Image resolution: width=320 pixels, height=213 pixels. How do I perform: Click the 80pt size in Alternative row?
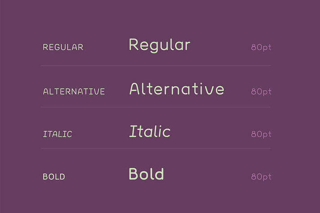(261, 92)
